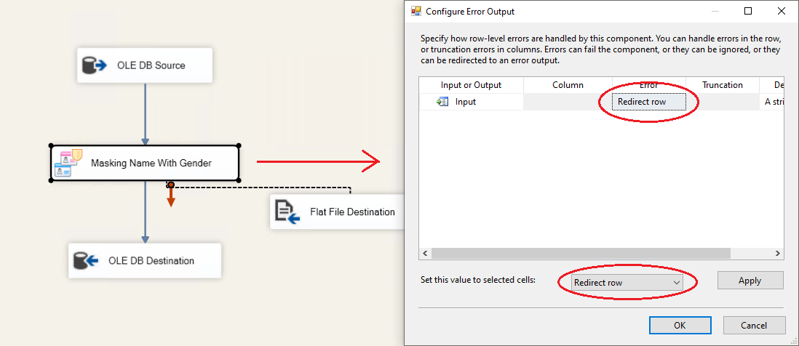Click the horizontal scrollbar left arrow
Image resolution: width=799 pixels, height=346 pixels.
click(x=425, y=254)
